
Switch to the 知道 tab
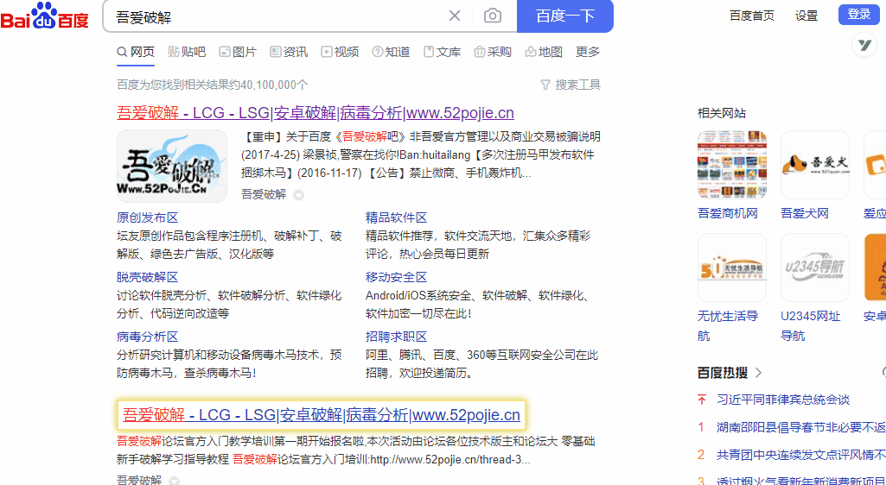point(391,52)
